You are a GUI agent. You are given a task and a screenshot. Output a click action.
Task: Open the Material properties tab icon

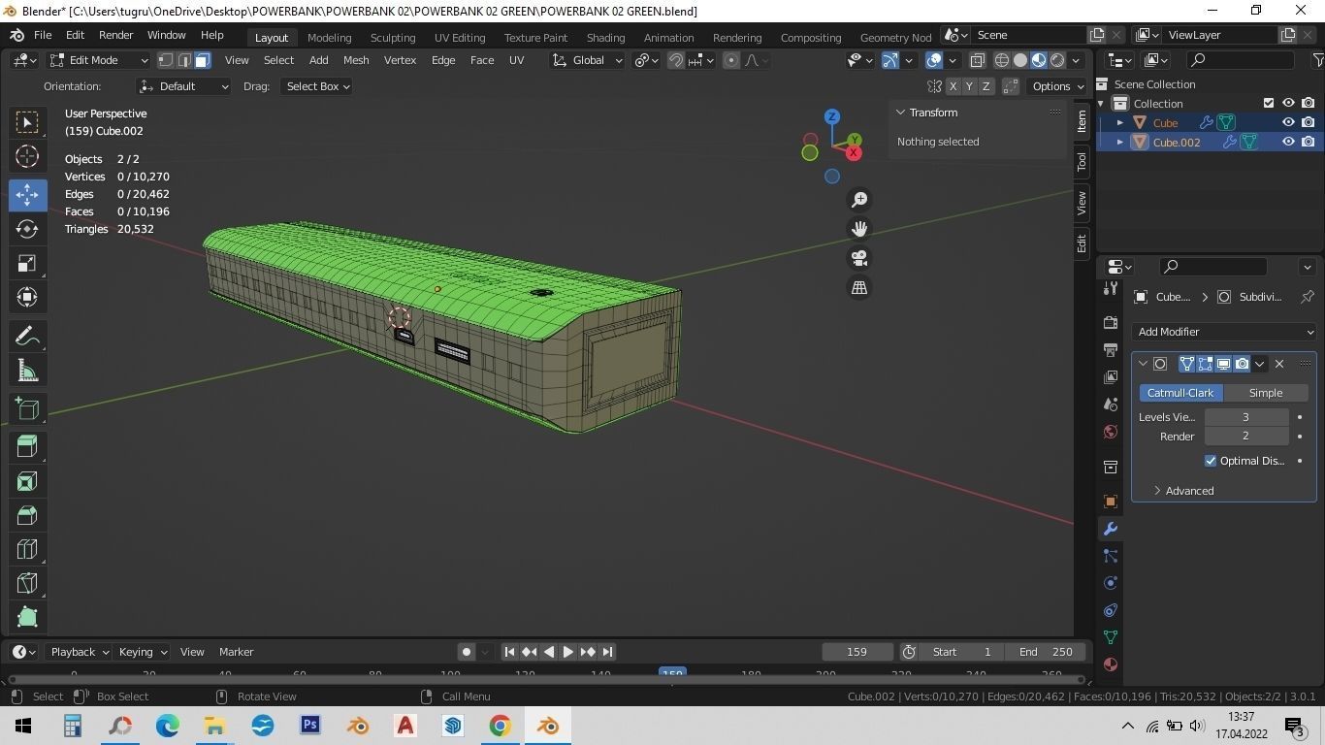pos(1111,664)
